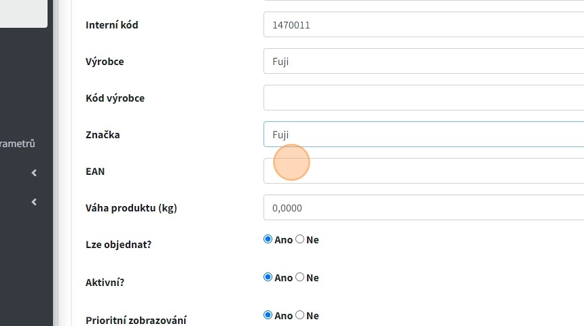Expand the first sidebar chevron below 'rametrů'

34,173
